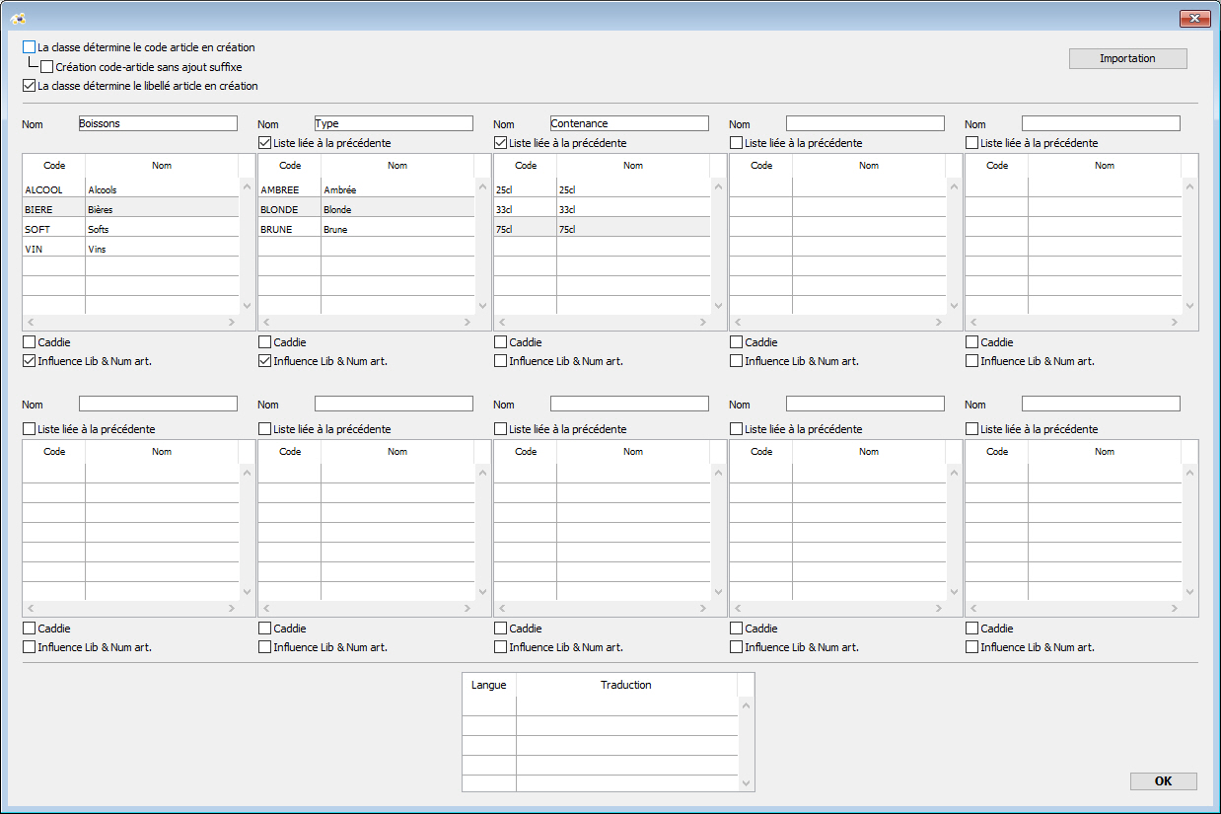This screenshot has width=1221, height=814.
Task: Click scroll right arrow of Type list
Action: [x=467, y=323]
